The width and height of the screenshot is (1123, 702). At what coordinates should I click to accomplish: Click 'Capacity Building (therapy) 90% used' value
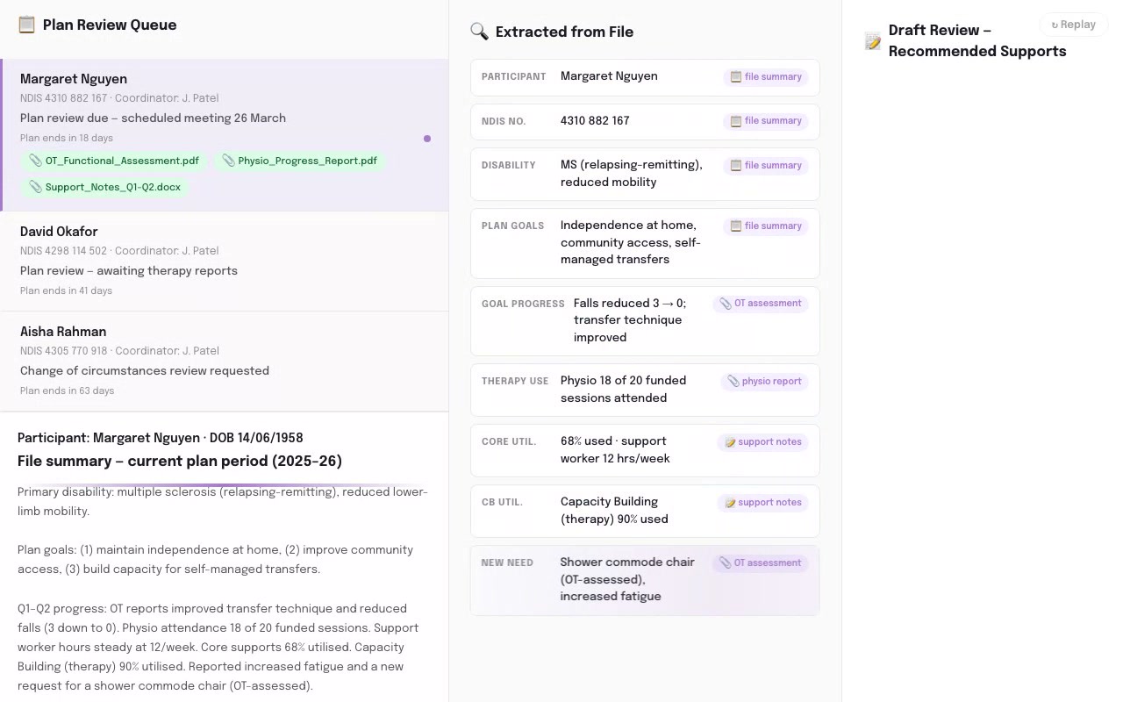[x=614, y=511]
